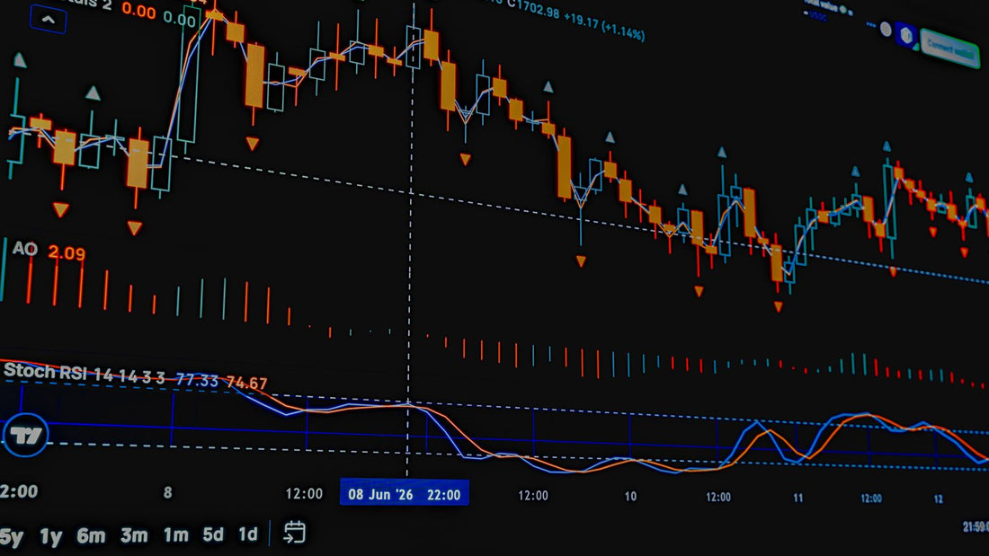Viewport: 989px width, 556px height.
Task: Click the 08 Jun '26 22:00 crosshair label
Action: [x=405, y=494]
